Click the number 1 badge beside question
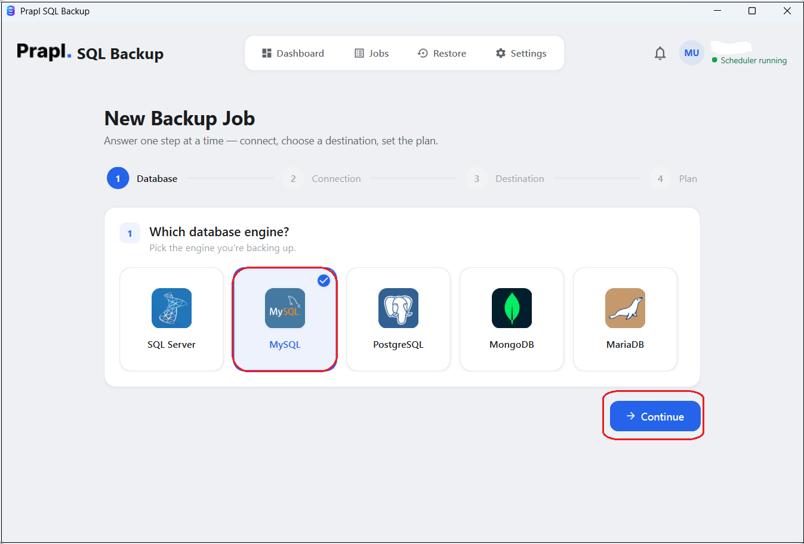The image size is (804, 544). 130,233
